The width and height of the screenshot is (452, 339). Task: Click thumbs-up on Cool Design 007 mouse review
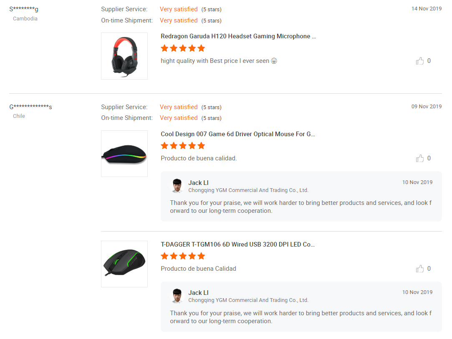coord(419,159)
